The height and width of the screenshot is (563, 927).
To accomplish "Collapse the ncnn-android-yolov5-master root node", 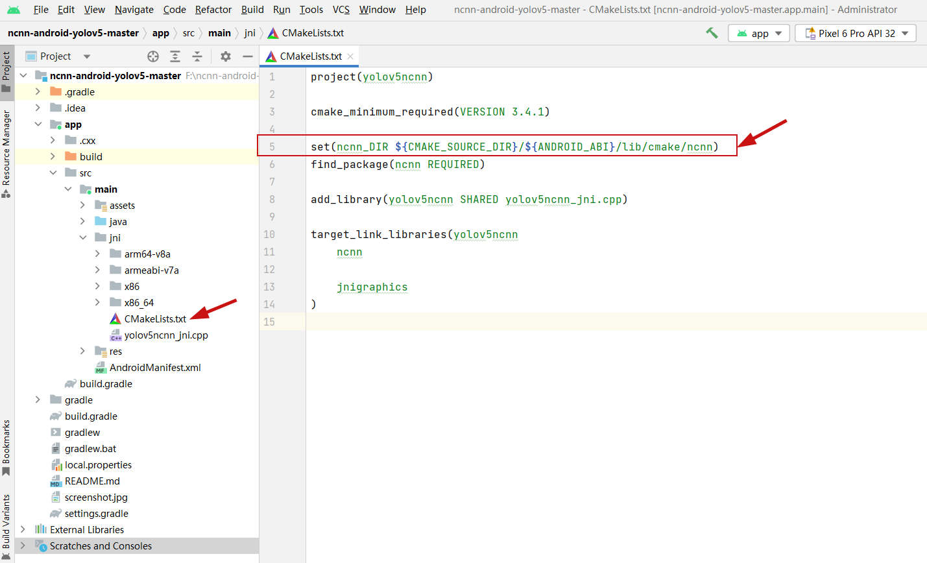I will click(x=23, y=76).
